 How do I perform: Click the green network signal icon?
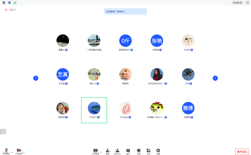pos(15,3)
